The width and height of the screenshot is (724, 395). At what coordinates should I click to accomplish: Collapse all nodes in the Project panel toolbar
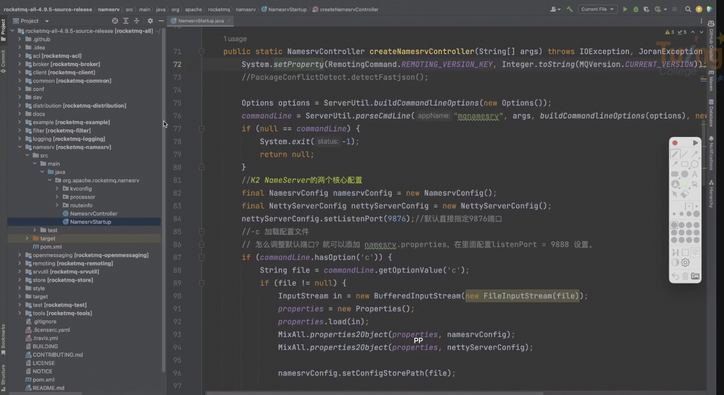coord(137,21)
